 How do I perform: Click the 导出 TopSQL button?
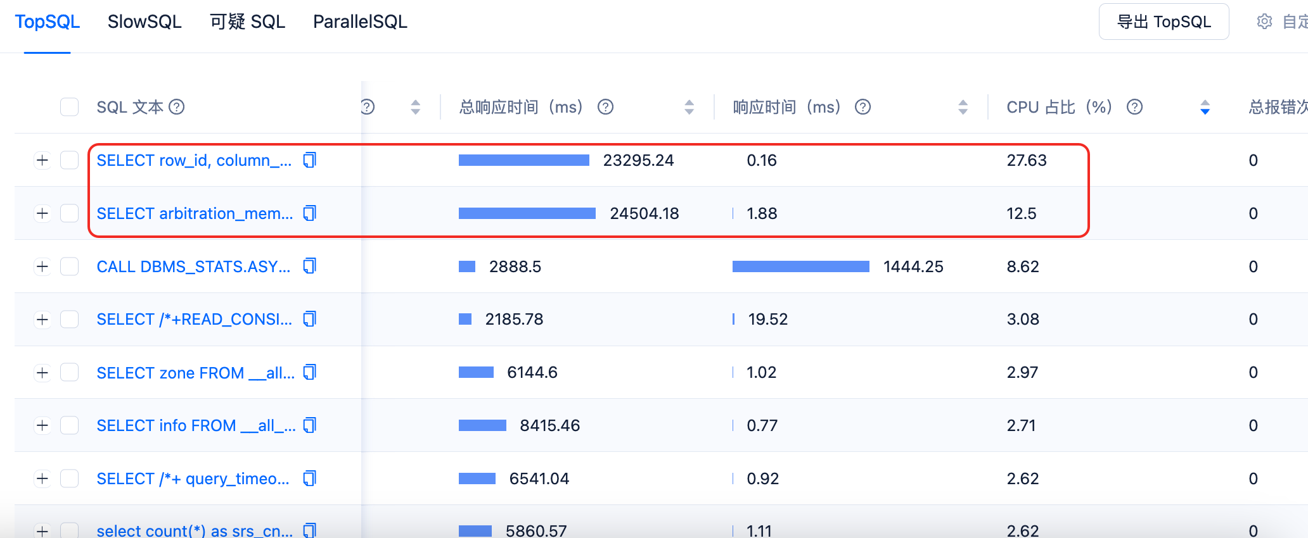coord(1164,22)
